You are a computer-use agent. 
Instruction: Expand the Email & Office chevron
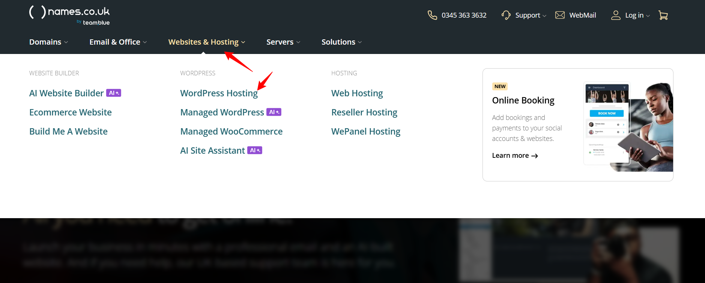145,42
